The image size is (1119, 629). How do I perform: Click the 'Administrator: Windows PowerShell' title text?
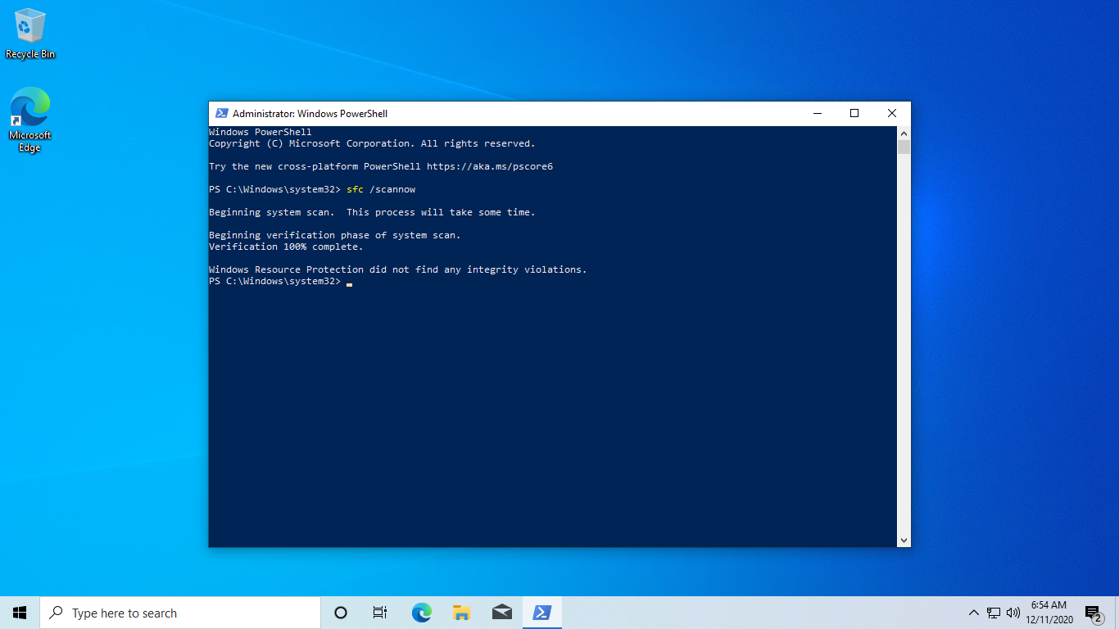[310, 114]
